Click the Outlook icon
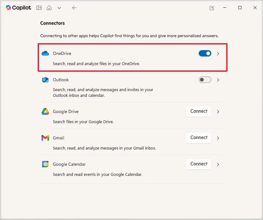This screenshot has width=263, height=220. 45,80
